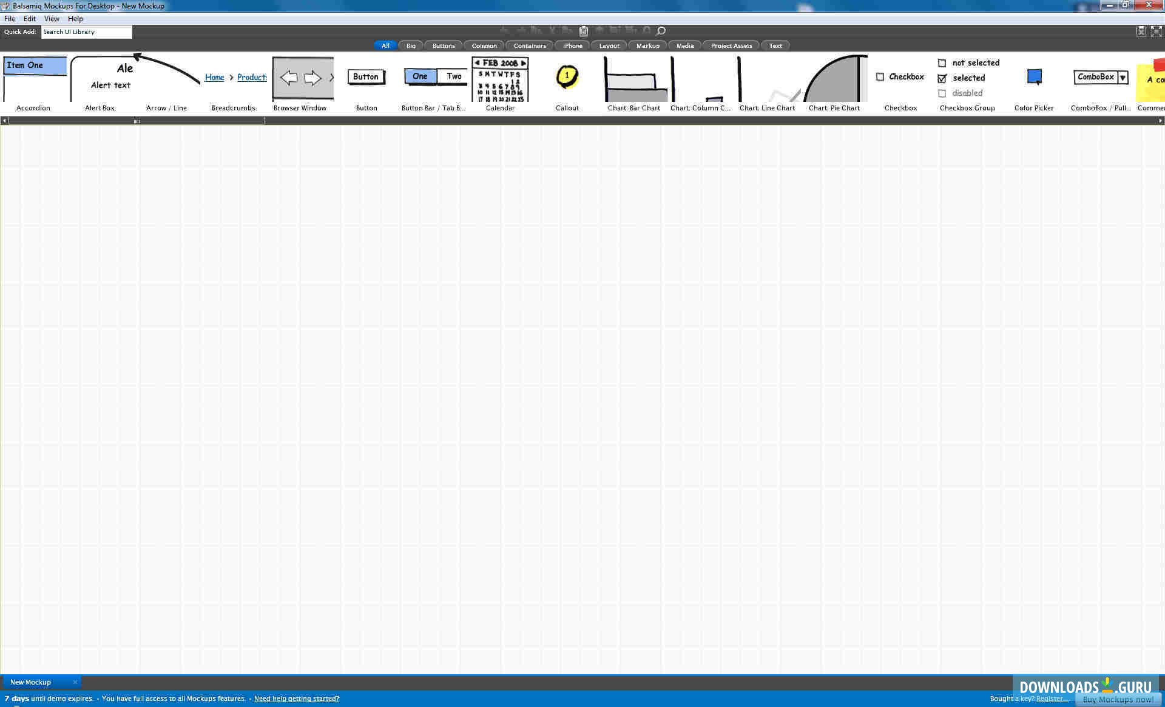Open the Layout filter category
The width and height of the screenshot is (1165, 707).
[x=609, y=45]
